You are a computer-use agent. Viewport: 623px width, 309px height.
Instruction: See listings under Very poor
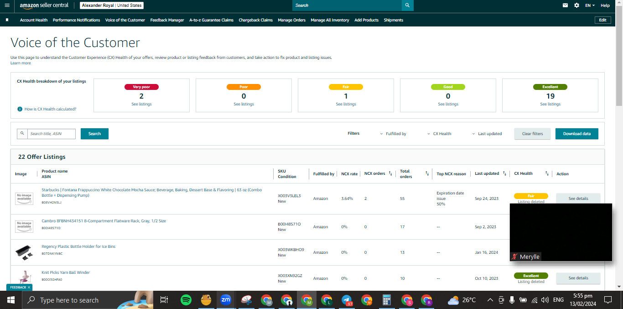141,104
